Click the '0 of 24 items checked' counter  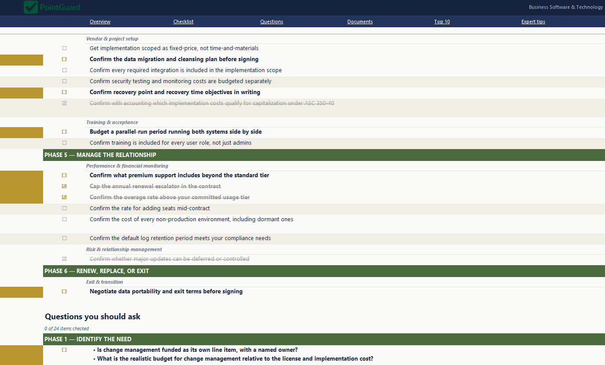pos(66,328)
